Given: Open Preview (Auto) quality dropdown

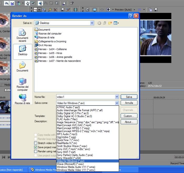Looking at the screenshot, I should [134, 10].
